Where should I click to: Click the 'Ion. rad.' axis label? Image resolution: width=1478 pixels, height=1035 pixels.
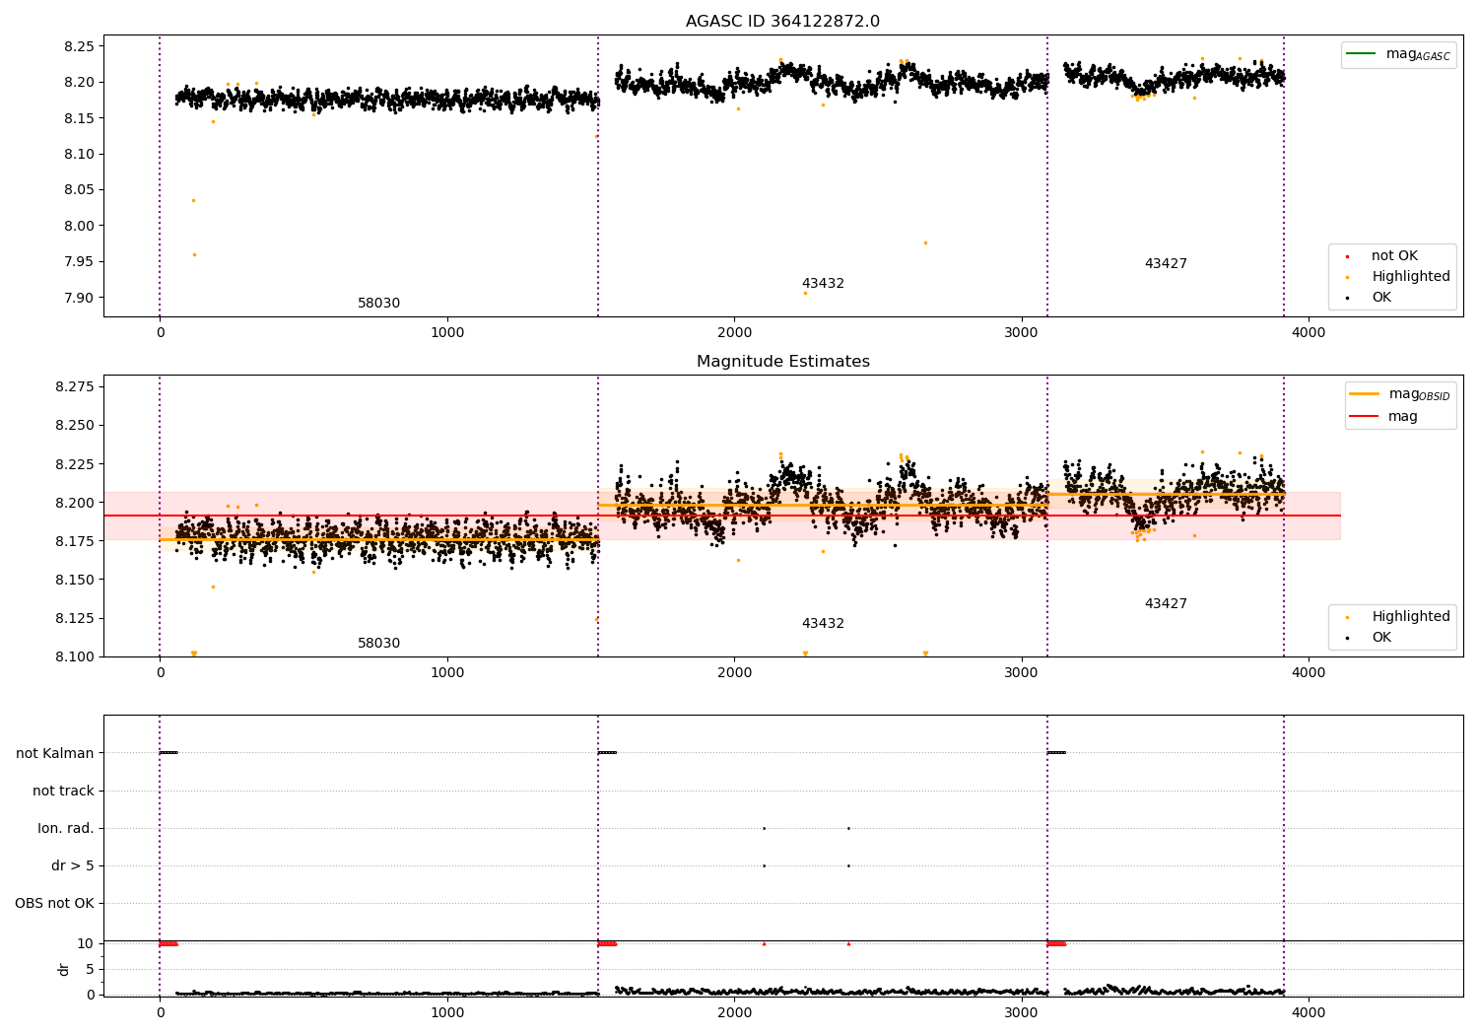click(66, 829)
